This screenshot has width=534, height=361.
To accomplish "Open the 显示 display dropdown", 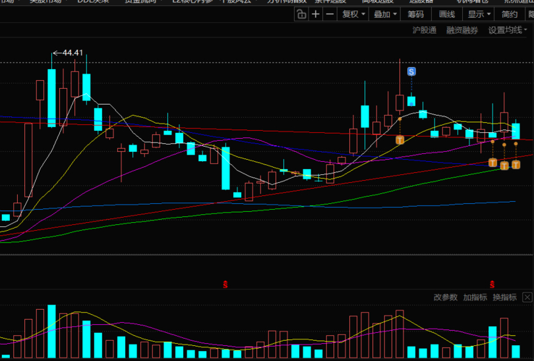I will pos(479,14).
